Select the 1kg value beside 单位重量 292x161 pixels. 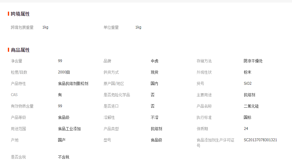tap(138, 27)
